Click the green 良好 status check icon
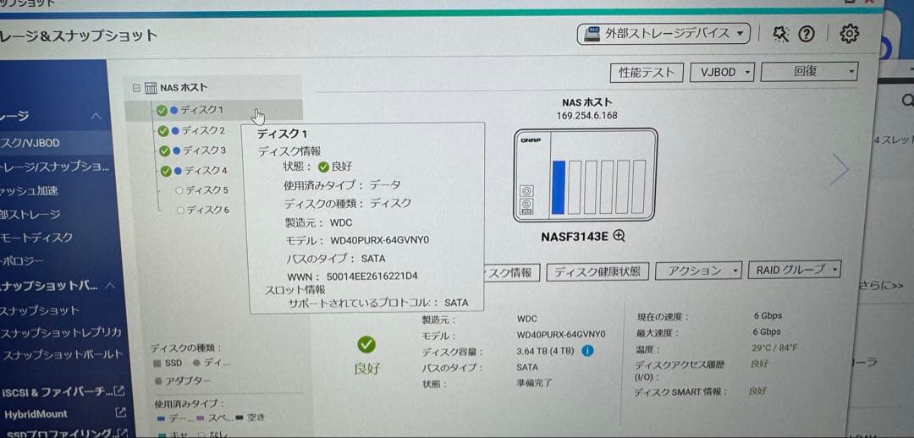 click(x=366, y=345)
